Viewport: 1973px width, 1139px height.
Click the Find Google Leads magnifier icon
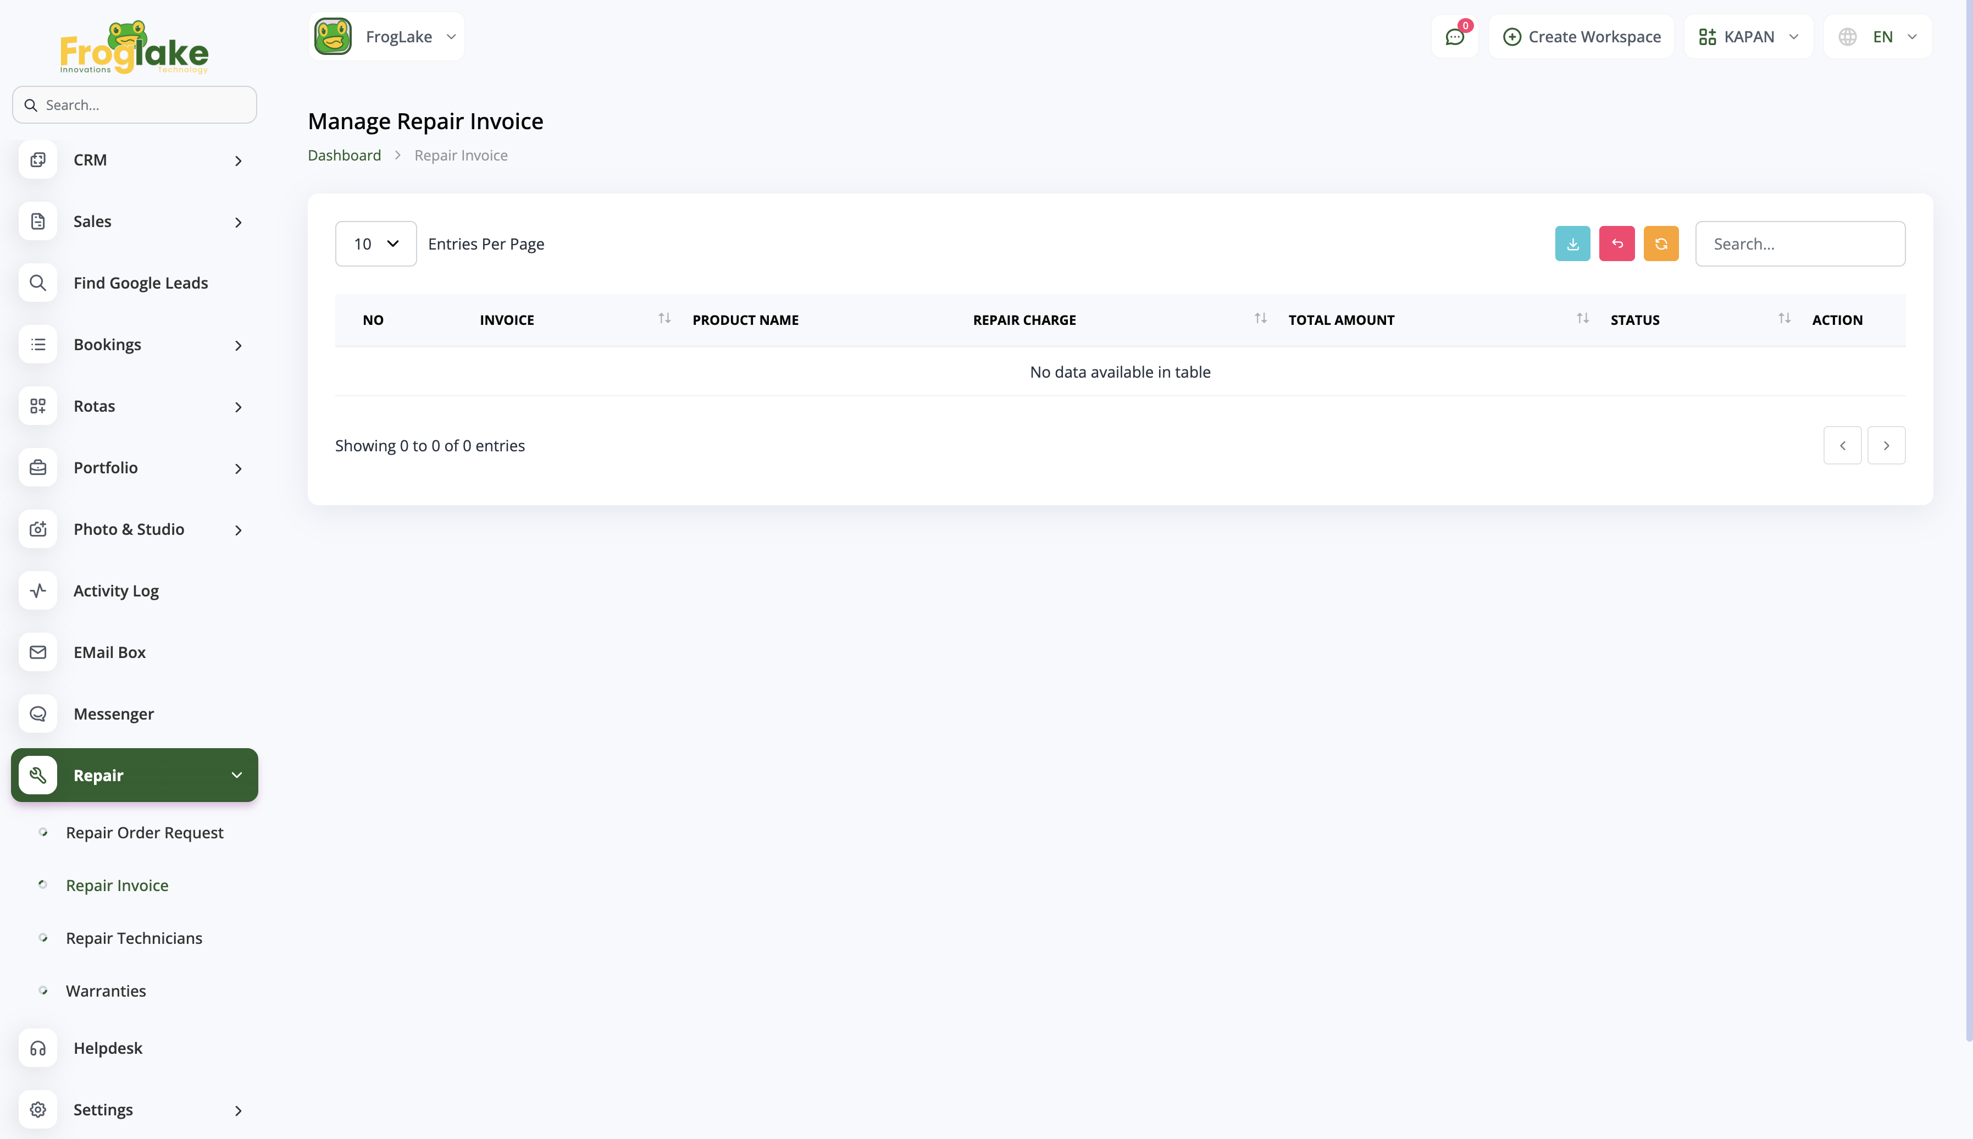pos(37,283)
